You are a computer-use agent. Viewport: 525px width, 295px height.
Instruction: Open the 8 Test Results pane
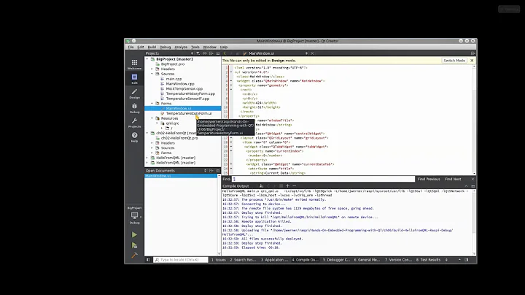point(428,260)
